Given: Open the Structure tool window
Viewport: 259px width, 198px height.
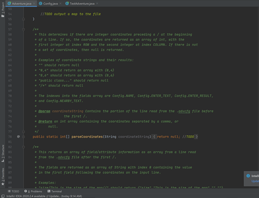Looking at the screenshot, I should 3,153.
